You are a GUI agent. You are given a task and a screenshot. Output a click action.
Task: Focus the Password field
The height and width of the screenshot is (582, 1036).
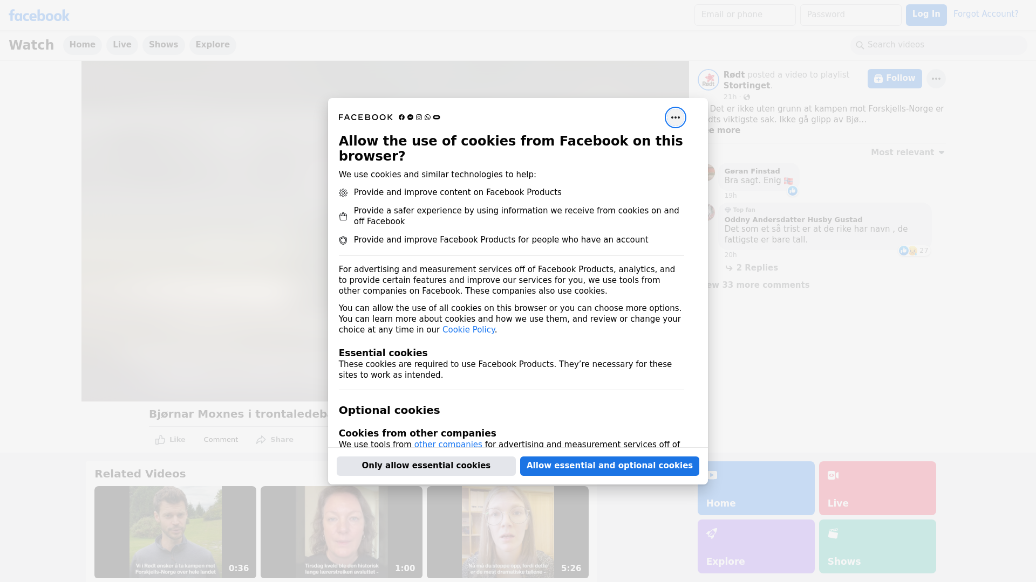(850, 15)
